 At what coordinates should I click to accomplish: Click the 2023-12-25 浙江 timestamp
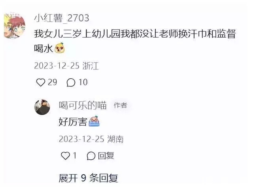(x=66, y=66)
